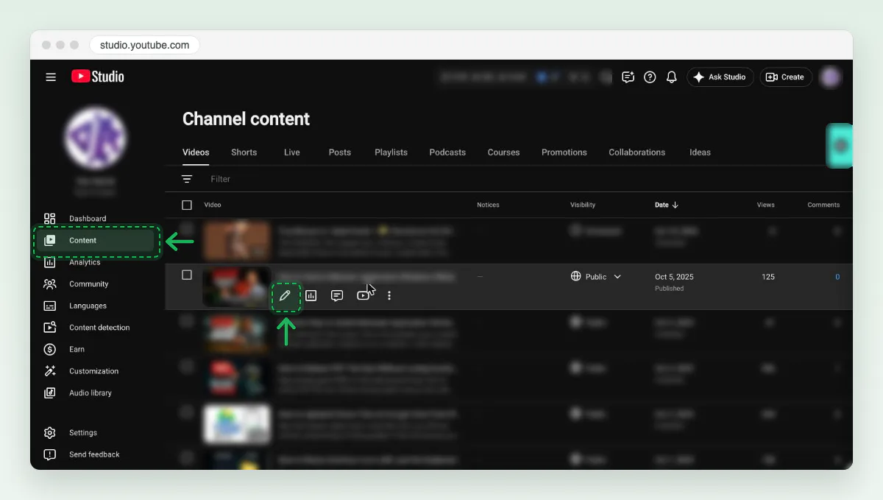The width and height of the screenshot is (883, 500).
Task: Click the Views column header
Action: coord(766,205)
